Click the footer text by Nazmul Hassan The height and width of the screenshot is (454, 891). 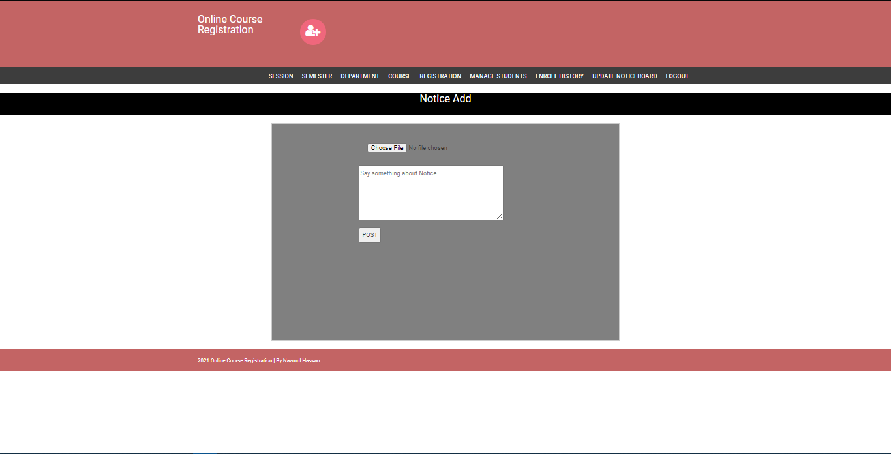258,360
